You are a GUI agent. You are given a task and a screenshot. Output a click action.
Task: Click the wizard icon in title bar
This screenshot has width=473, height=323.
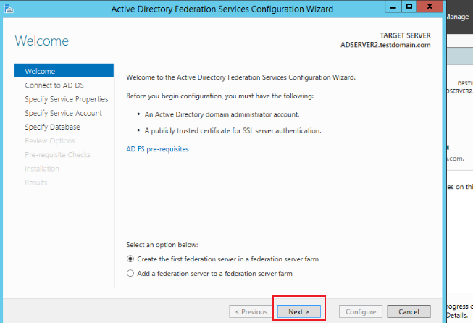click(x=9, y=9)
